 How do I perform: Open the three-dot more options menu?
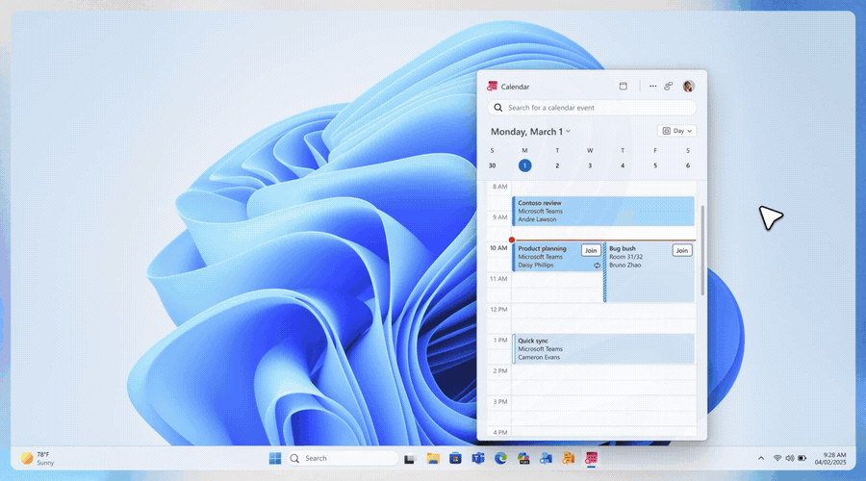point(652,86)
